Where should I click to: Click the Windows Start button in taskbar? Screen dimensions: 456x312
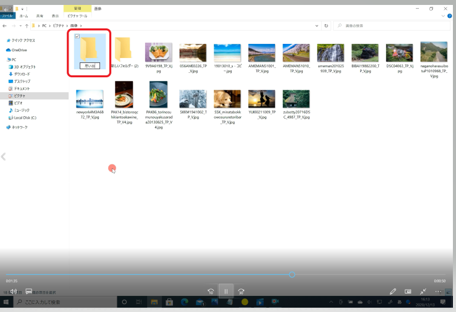tap(7, 302)
